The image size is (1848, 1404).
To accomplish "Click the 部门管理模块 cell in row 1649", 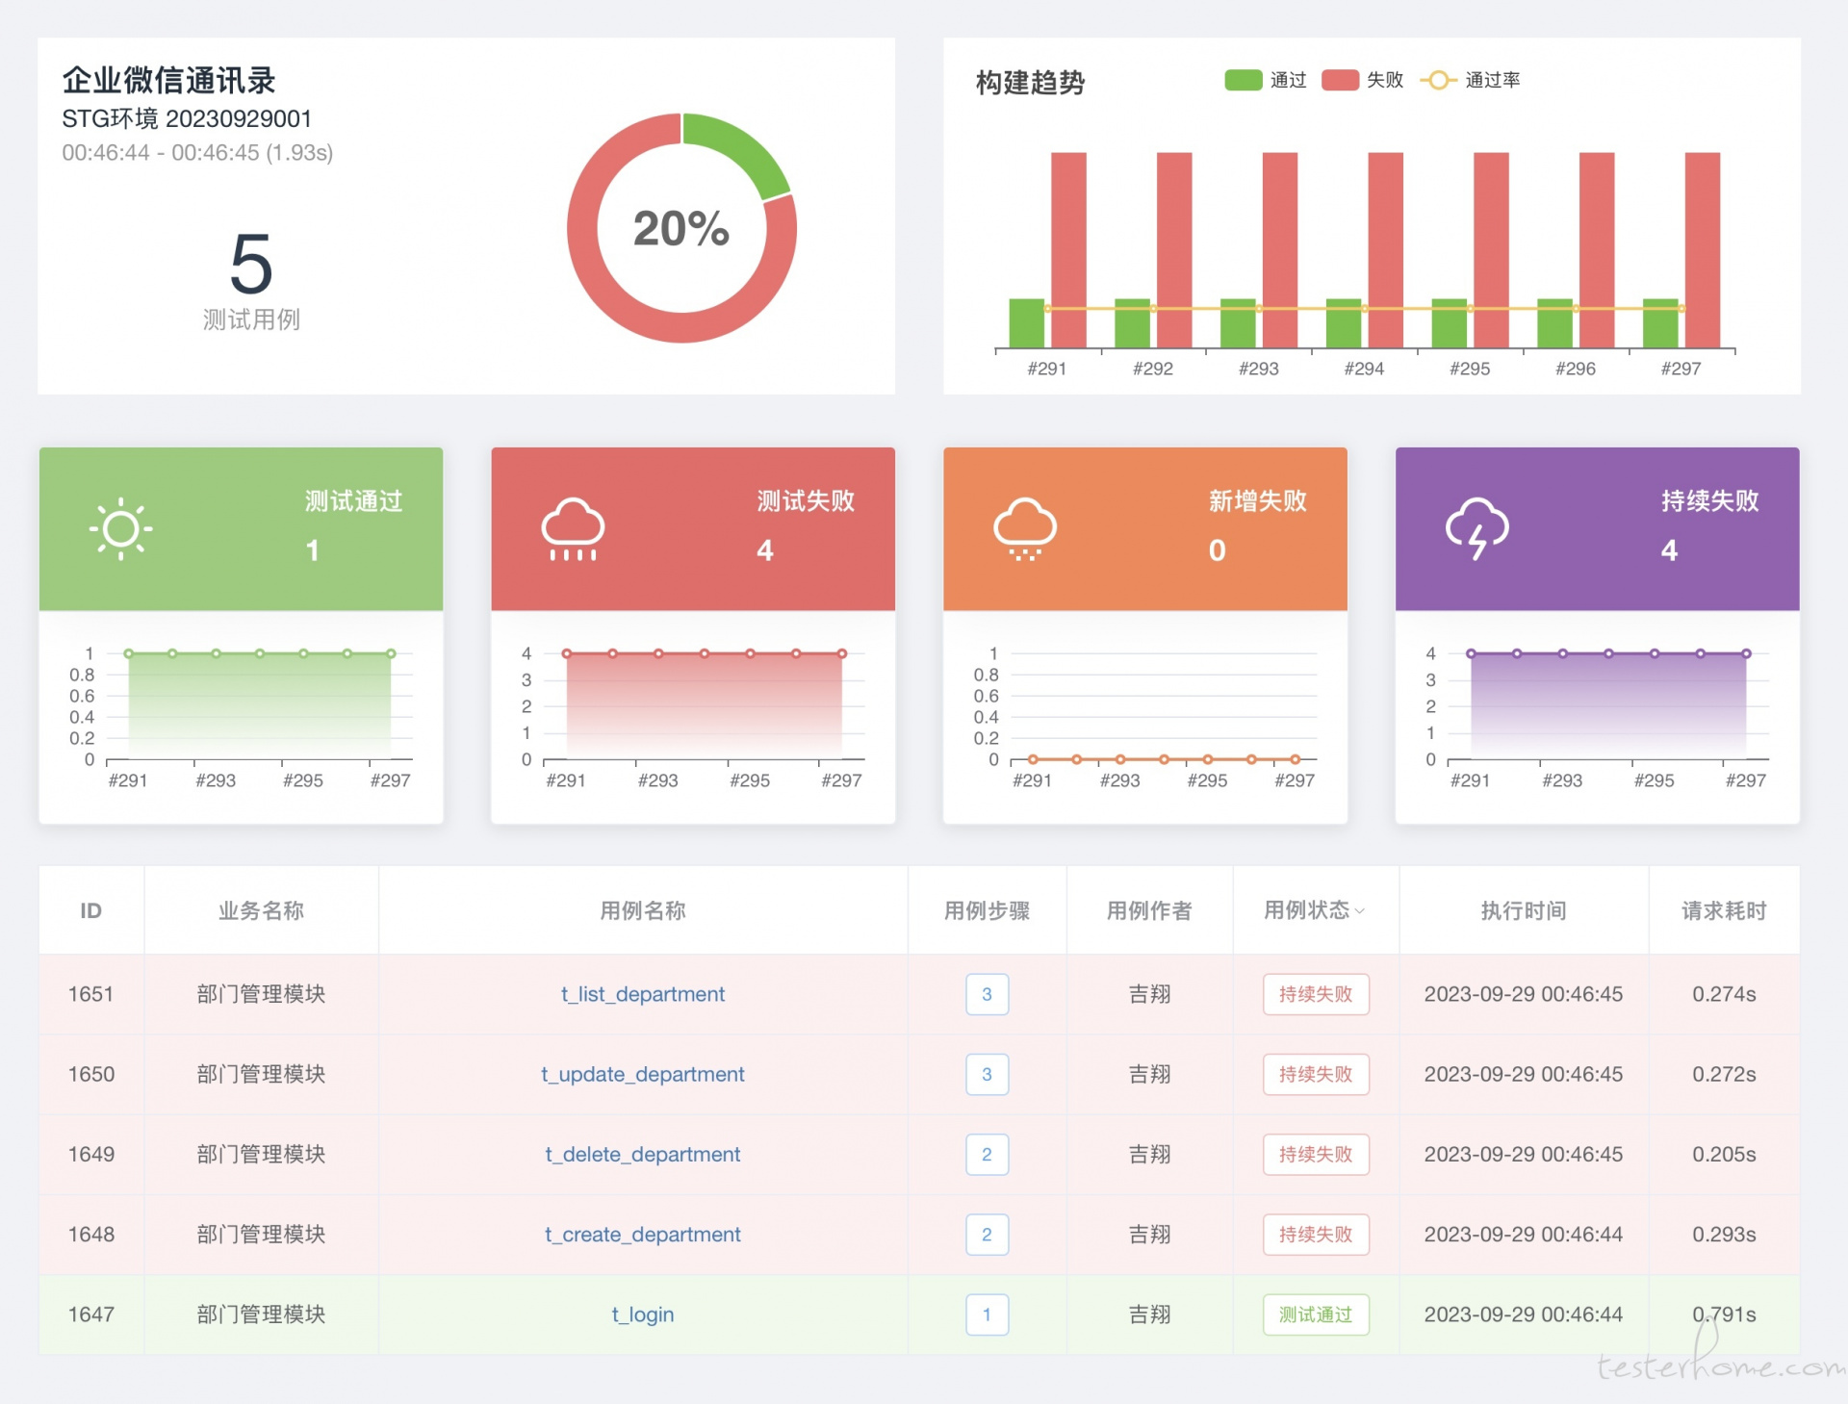I will [261, 1154].
